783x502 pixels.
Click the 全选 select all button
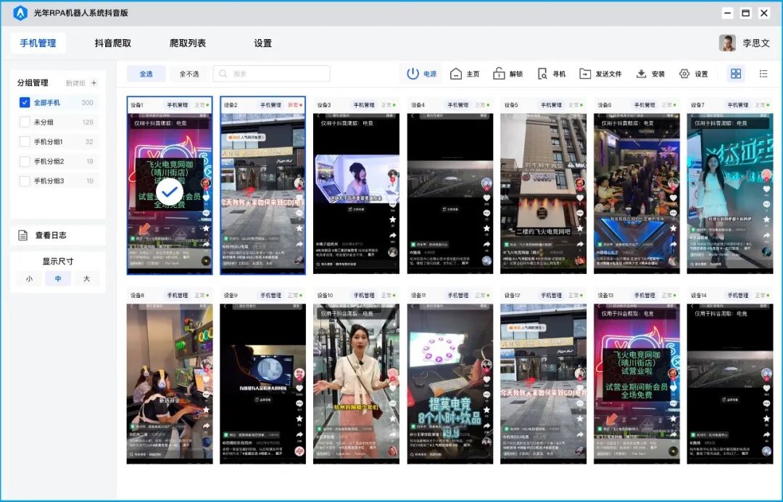[x=146, y=74]
